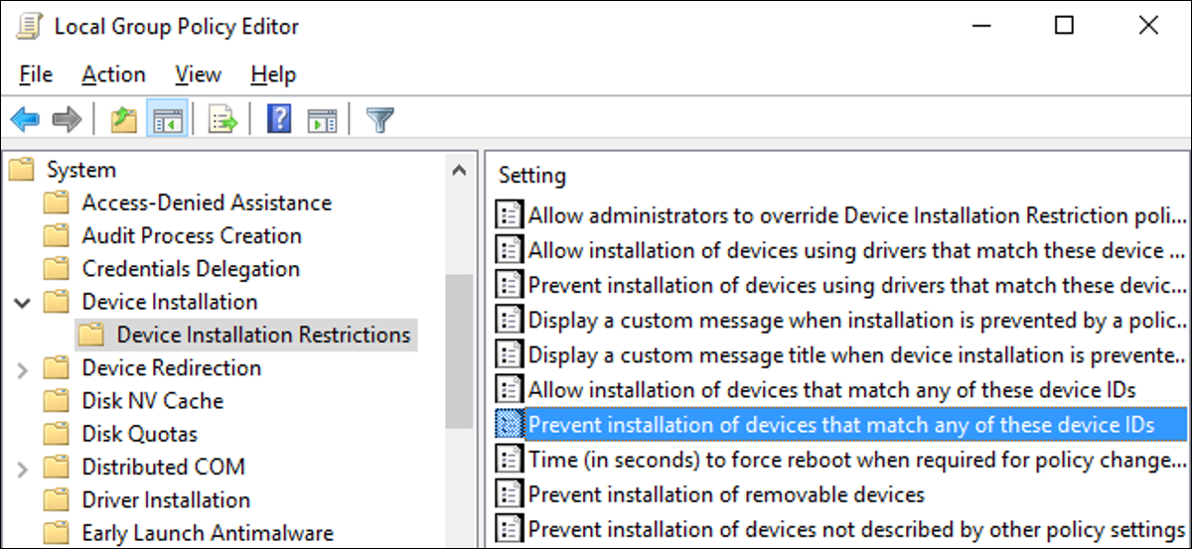Click policy icon for Allow administrators to override

[x=510, y=214]
